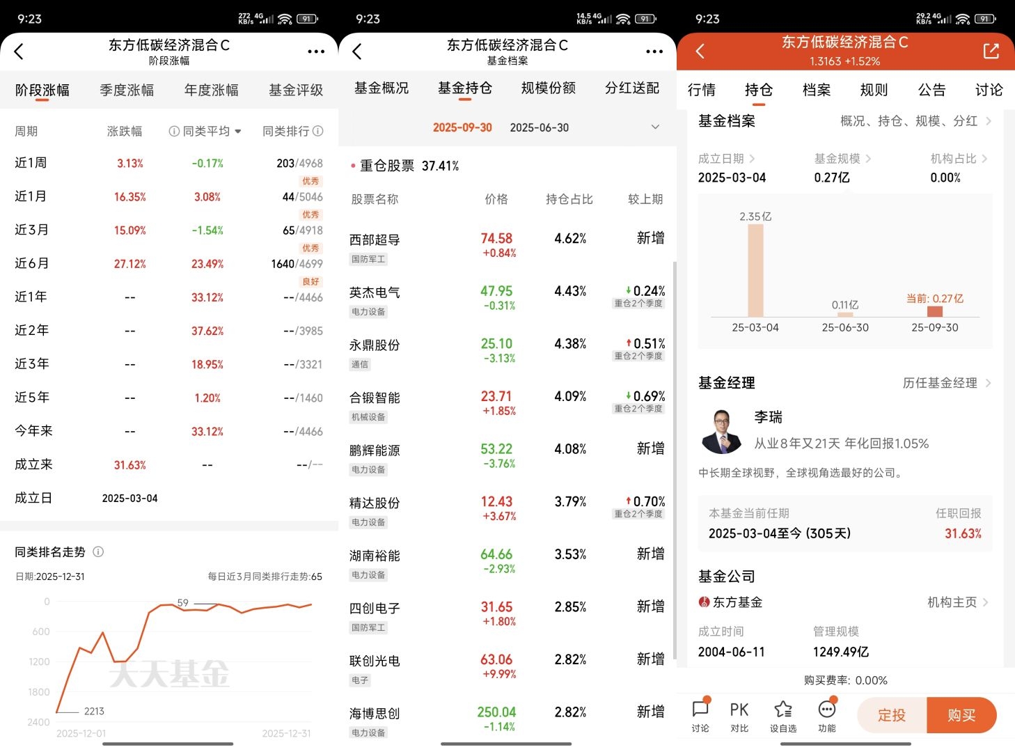Open three-dot menu on 阶段涨幅 screen
Image resolution: width=1015 pixels, height=752 pixels.
tap(316, 52)
